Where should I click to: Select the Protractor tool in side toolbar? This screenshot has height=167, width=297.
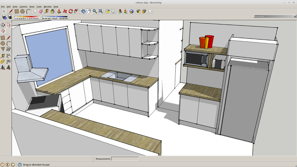[x=3, y=62]
